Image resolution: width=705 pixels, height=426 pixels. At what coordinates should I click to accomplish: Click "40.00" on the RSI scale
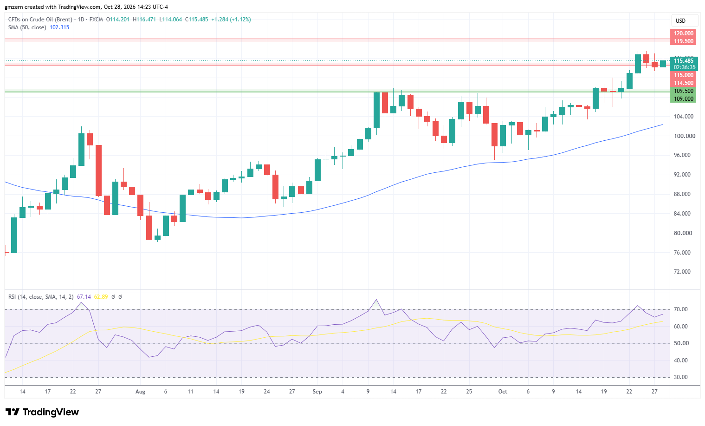[681, 360]
